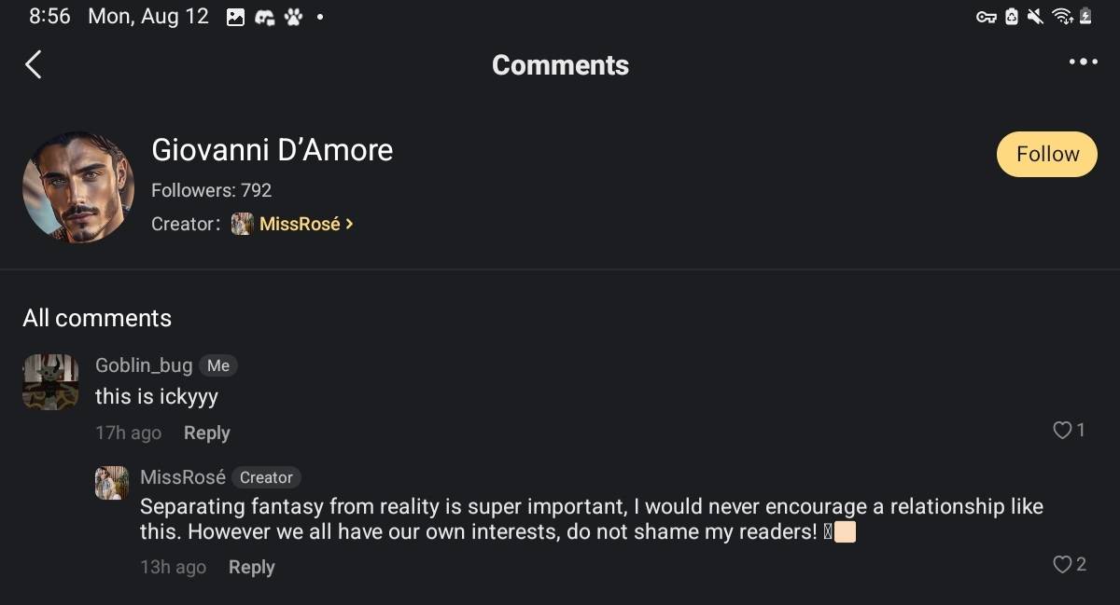Open MissRosé's avatar in the reply
Screen dimensions: 1120x605
point(112,483)
